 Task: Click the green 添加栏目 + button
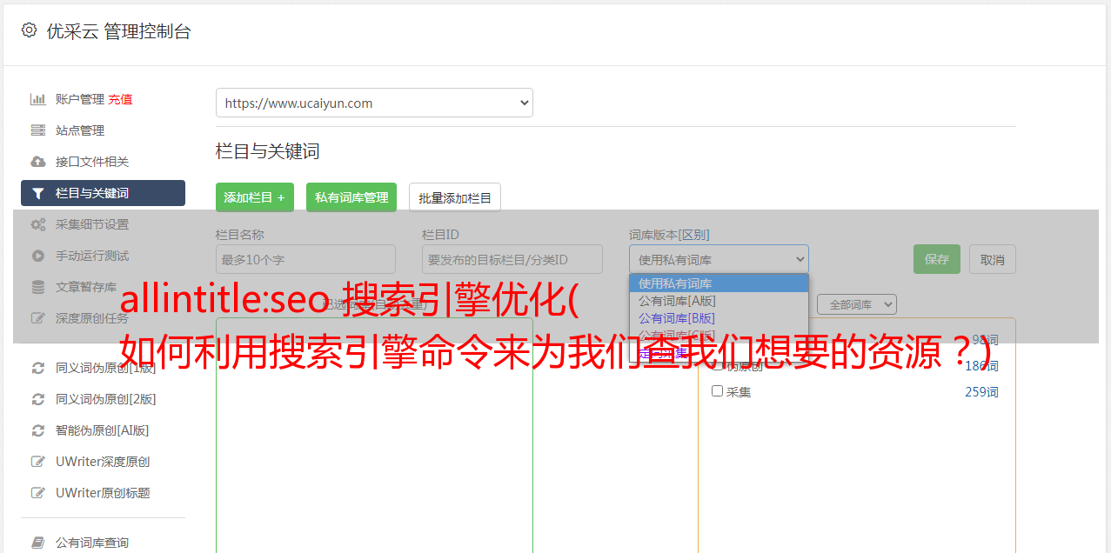point(255,197)
